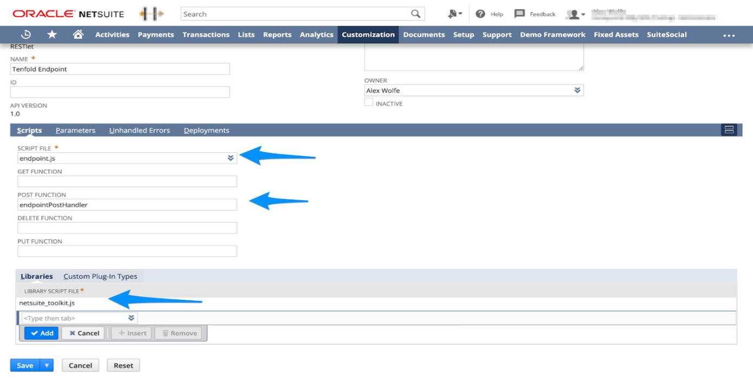Select the netsuite_toolkit.js library row

[377, 303]
